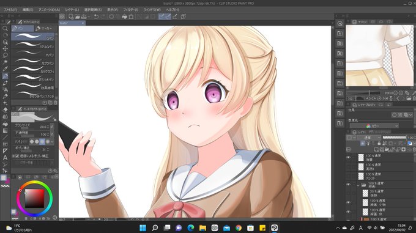Click the Open file folder icon
The width and height of the screenshot is (416, 233).
(x=77, y=17)
